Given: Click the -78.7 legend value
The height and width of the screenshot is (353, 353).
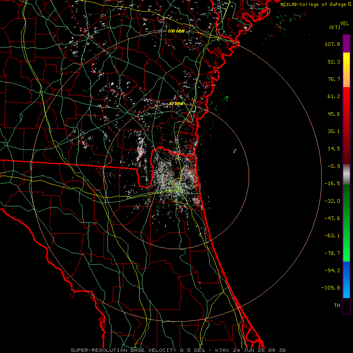Looking at the screenshot, I should [x=332, y=253].
